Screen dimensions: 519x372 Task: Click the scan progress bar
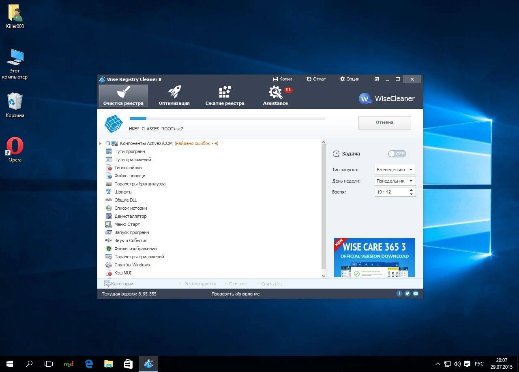(x=227, y=118)
